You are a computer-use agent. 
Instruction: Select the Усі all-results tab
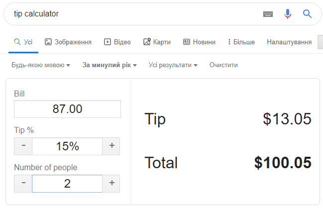(x=23, y=42)
